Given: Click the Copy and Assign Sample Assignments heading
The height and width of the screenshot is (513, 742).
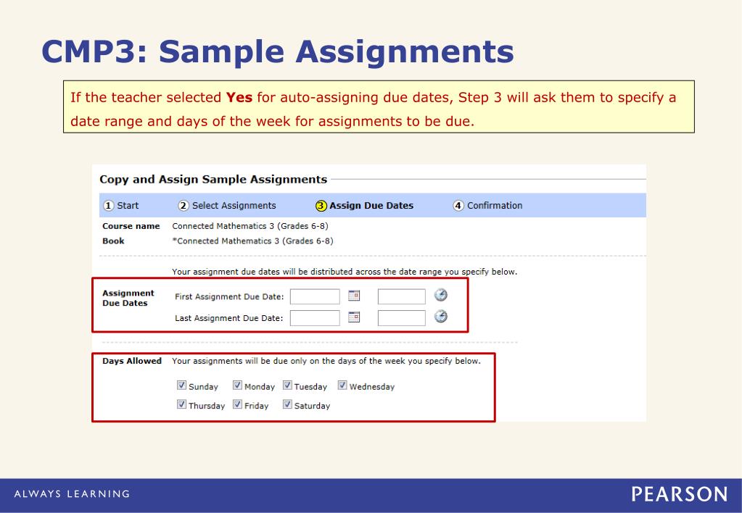Looking at the screenshot, I should [213, 180].
